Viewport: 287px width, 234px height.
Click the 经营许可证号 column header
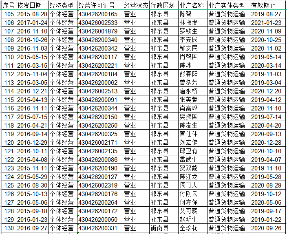99,5
